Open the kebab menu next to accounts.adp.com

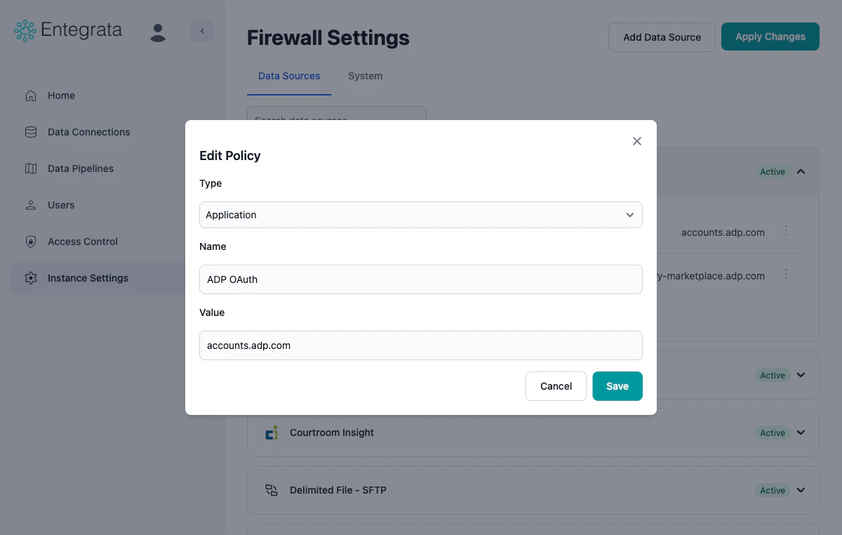(x=786, y=232)
